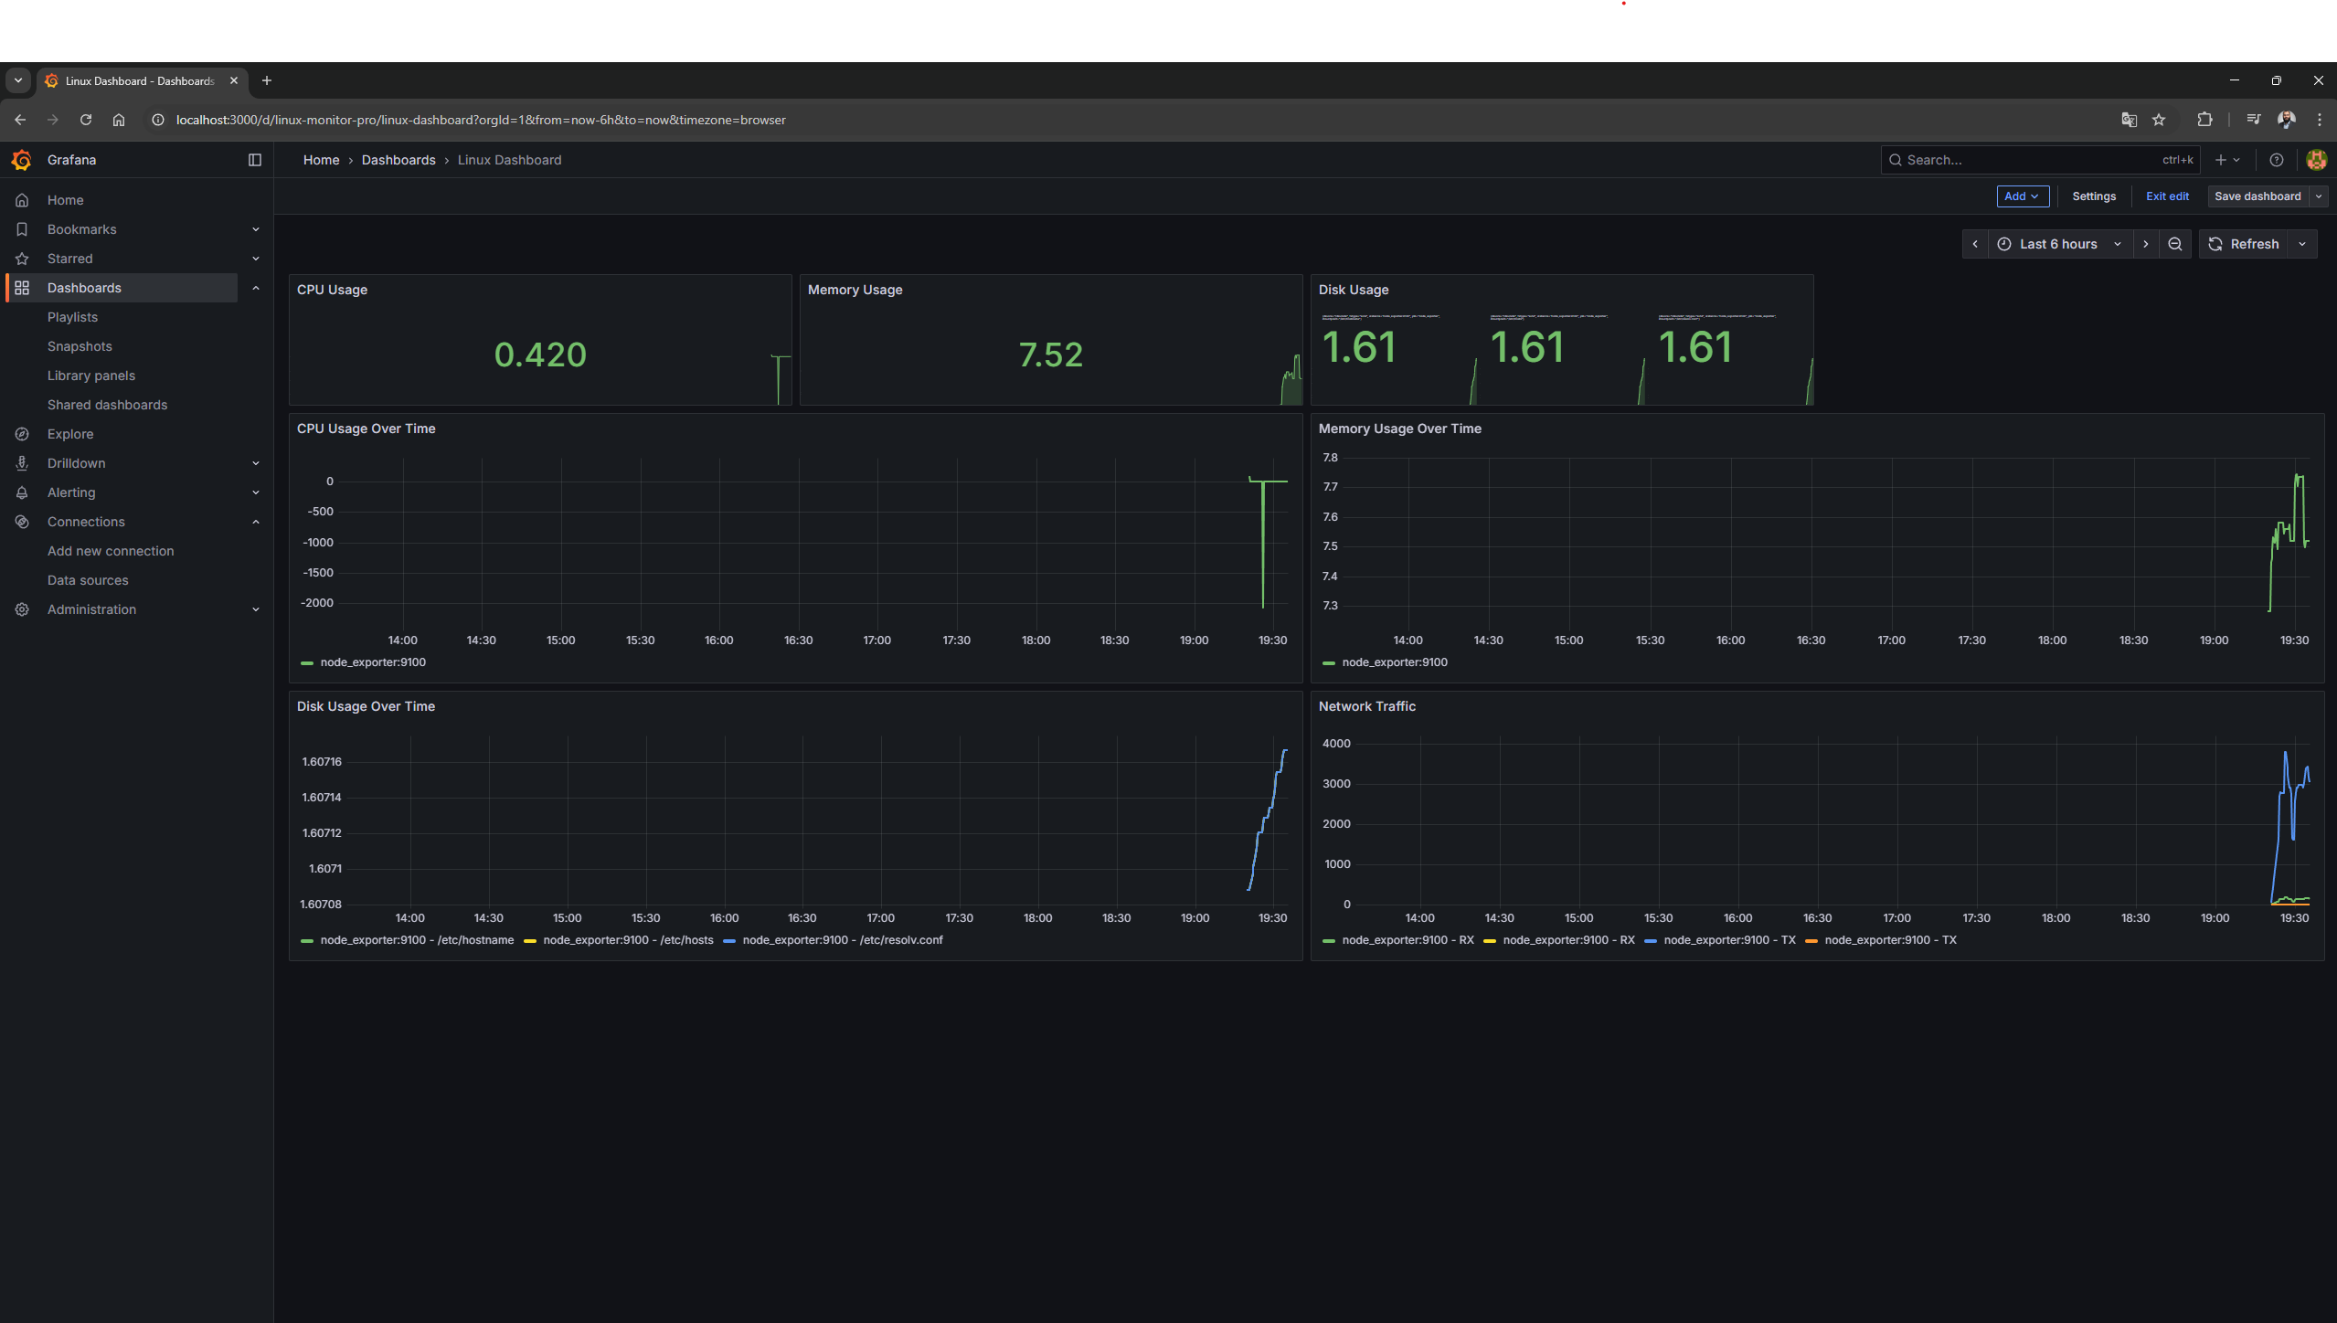The width and height of the screenshot is (2337, 1323).
Task: Click the Grafana logo icon
Action: 22,160
